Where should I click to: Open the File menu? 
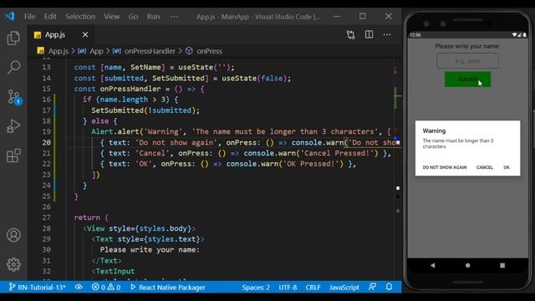click(30, 17)
